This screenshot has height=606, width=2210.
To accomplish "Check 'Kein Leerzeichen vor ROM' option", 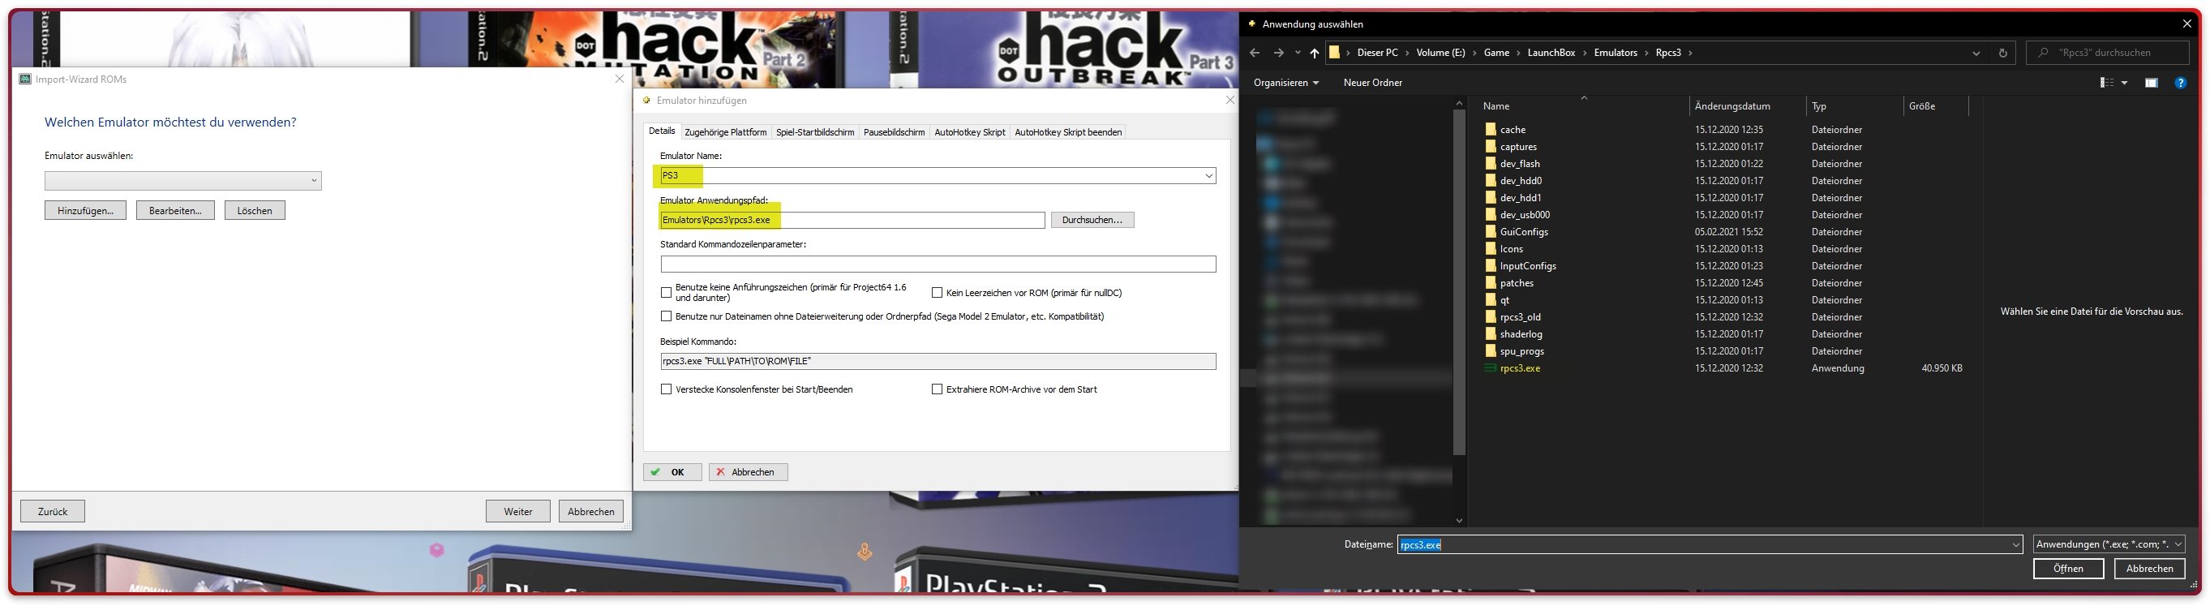I will point(937,293).
